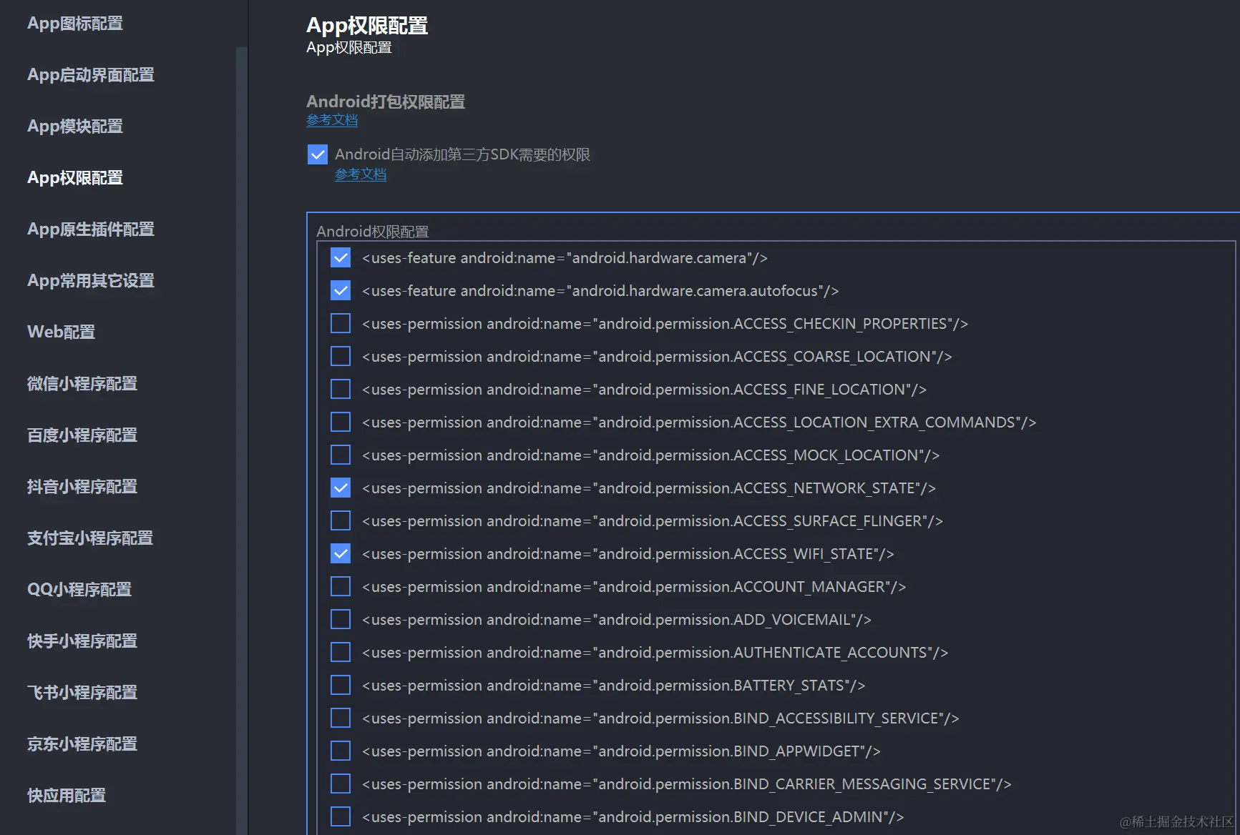Disable ACCESS_NETWORK_STATE permission
This screenshot has width=1240, height=835.
click(340, 487)
